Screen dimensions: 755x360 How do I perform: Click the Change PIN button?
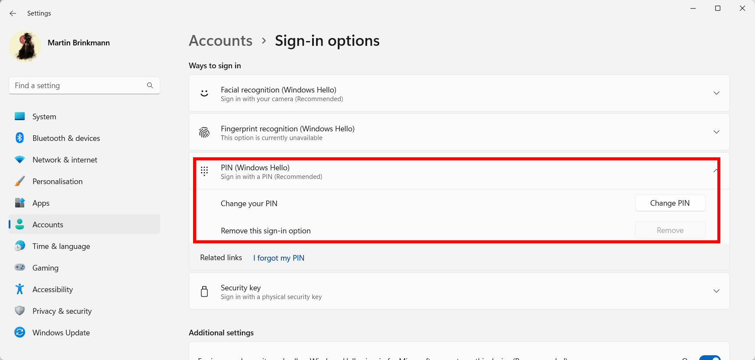coord(670,203)
